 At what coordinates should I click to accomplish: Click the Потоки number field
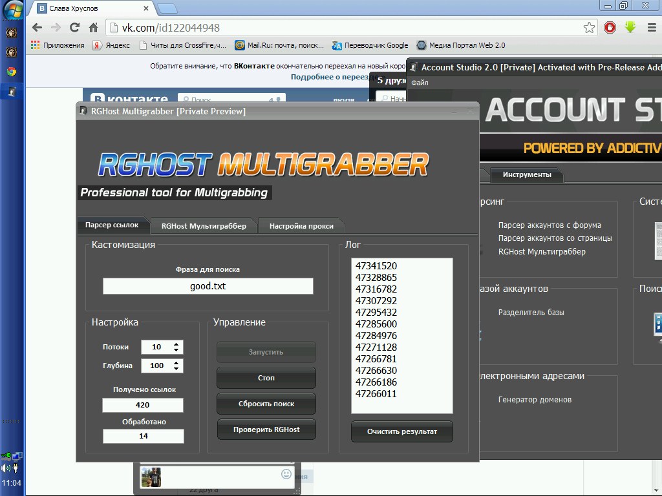(156, 347)
